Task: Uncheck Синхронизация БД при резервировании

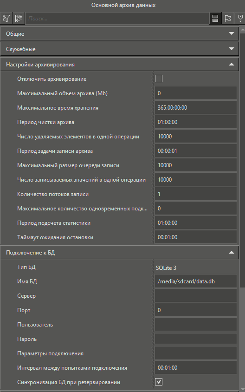Action: (x=159, y=382)
